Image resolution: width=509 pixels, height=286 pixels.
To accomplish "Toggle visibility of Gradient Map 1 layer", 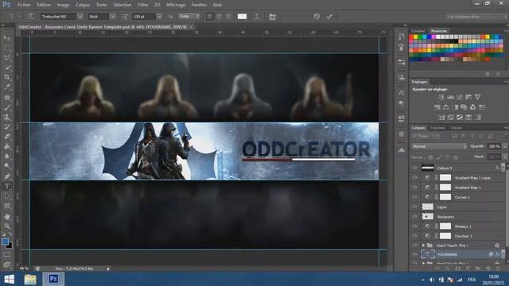I will [414, 187].
